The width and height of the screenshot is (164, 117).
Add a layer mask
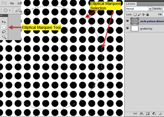coord(148,113)
